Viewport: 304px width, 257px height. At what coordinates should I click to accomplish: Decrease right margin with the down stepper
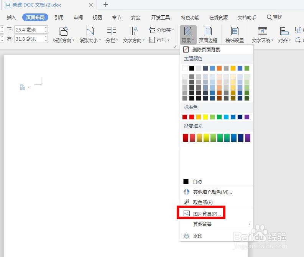click(x=46, y=41)
